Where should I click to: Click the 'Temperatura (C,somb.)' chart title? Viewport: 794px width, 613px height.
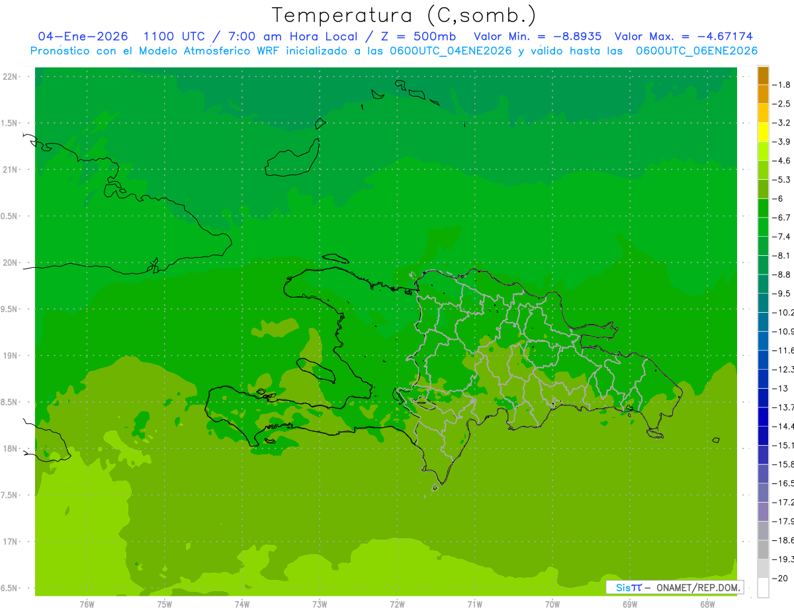pyautogui.click(x=404, y=15)
